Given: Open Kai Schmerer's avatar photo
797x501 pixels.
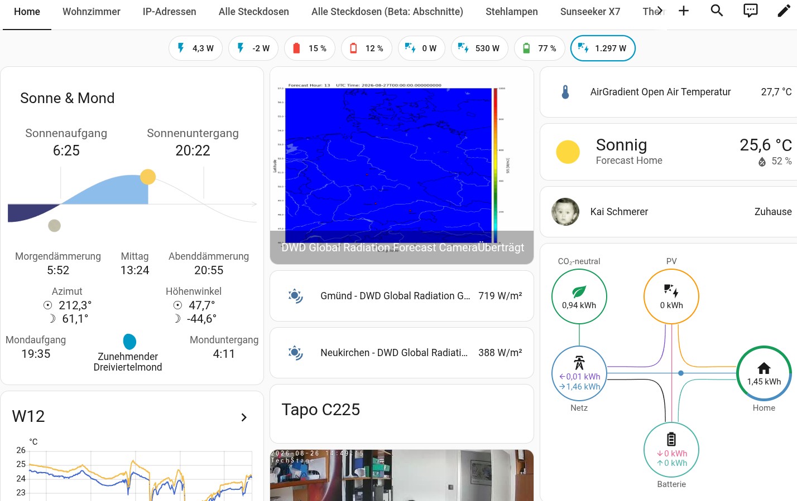Looking at the screenshot, I should click(565, 212).
